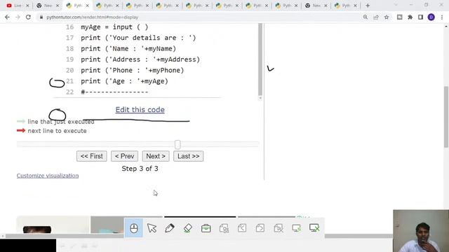Screen dimensions: 449x252
Task: Select the mouse mode tool in annotation toolbar
Action: click(x=134, y=228)
